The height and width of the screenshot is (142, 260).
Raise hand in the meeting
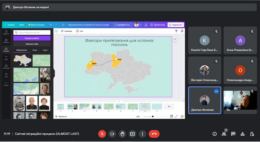coord(122,134)
